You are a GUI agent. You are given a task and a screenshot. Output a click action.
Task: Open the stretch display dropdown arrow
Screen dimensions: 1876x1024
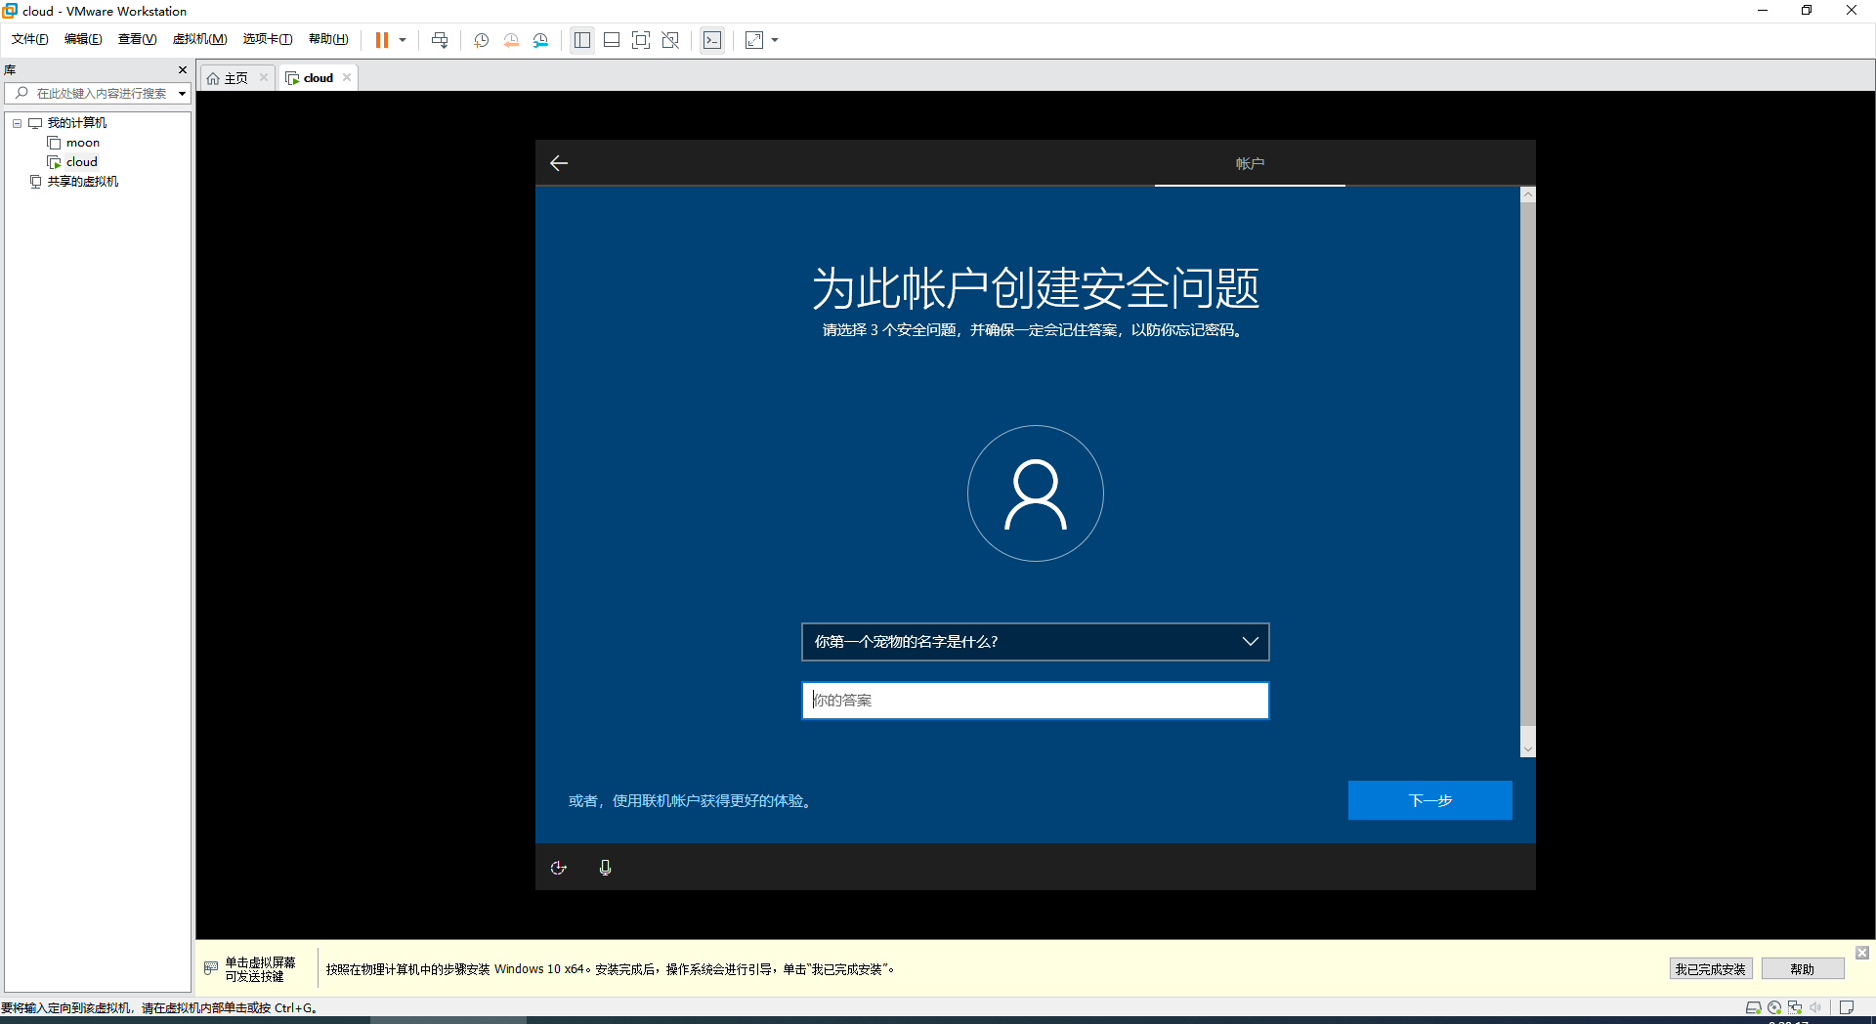[x=775, y=40]
